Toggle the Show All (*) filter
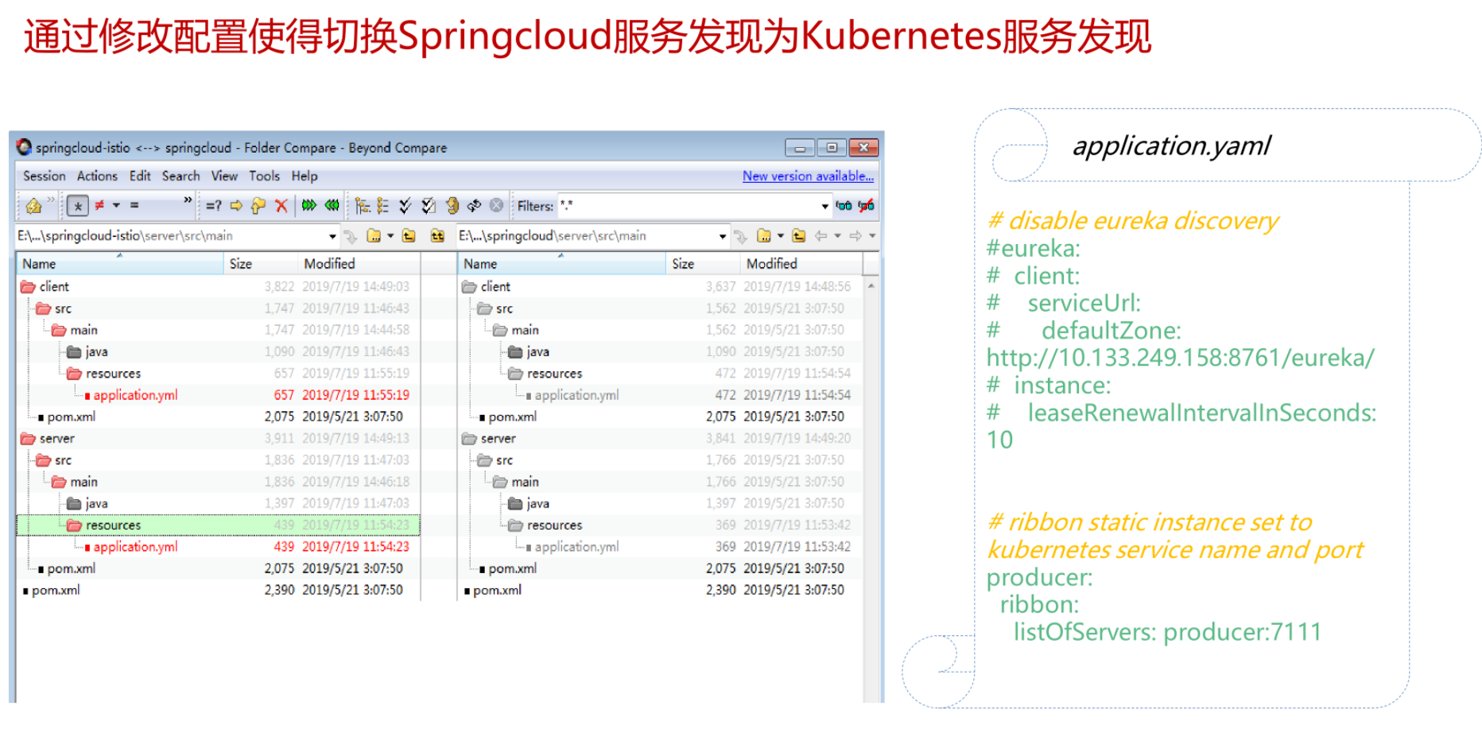Image resolution: width=1482 pixels, height=729 pixels. pyautogui.click(x=77, y=206)
